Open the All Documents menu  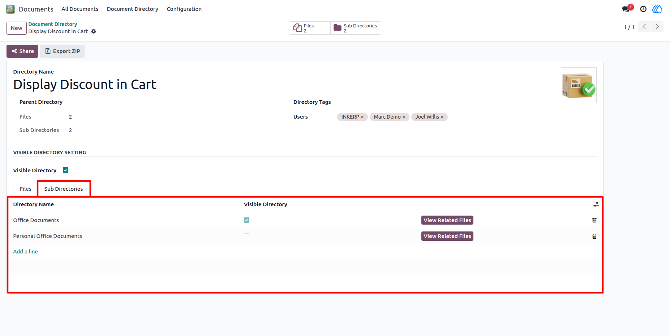click(x=80, y=9)
